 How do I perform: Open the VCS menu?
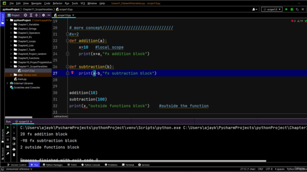coord(83,3)
